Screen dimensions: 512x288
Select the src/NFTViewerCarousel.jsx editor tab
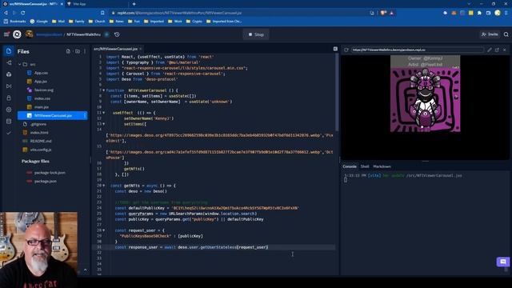(x=115, y=49)
